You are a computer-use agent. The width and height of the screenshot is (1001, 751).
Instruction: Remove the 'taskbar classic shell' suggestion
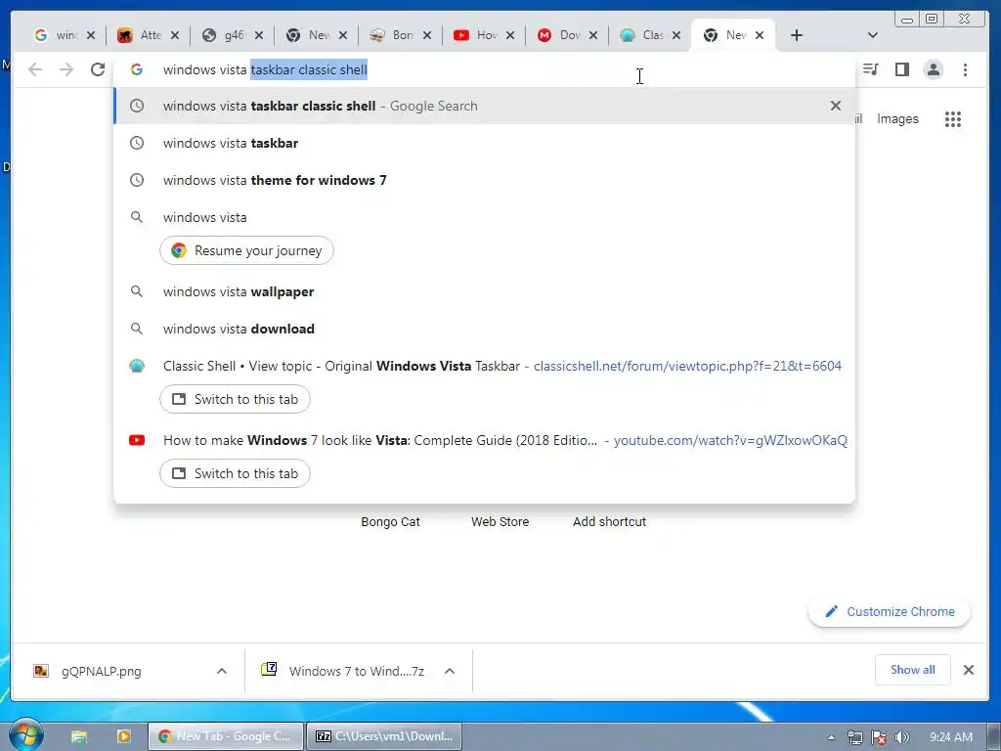[x=835, y=106]
